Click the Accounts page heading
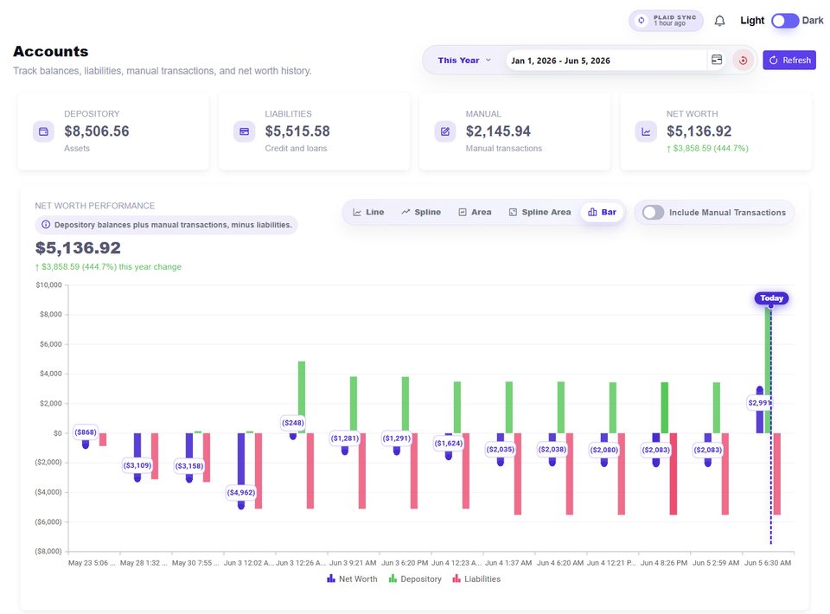830x614 pixels. 51,51
